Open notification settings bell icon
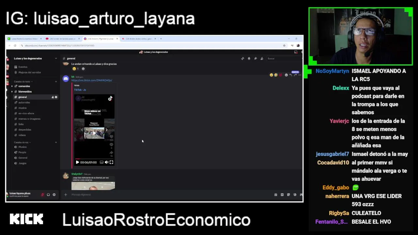This screenshot has width=418, height=235. point(249,58)
